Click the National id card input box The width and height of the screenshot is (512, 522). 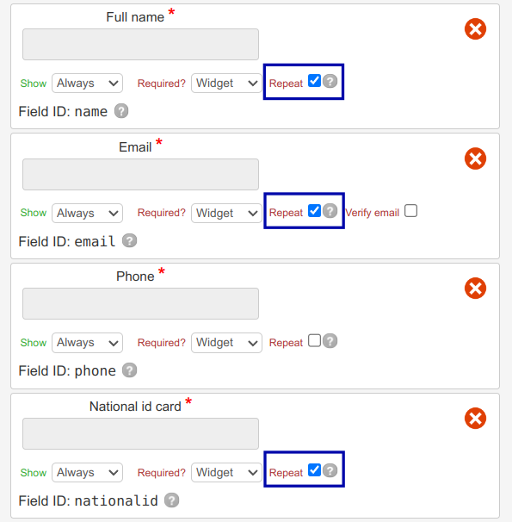click(x=140, y=434)
